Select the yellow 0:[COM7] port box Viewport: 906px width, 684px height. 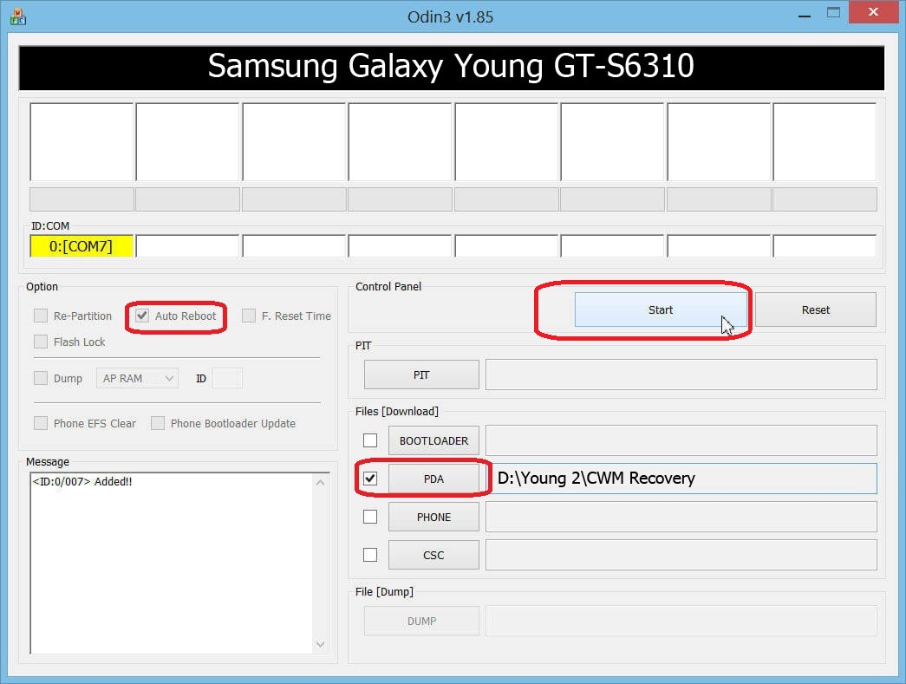(81, 246)
